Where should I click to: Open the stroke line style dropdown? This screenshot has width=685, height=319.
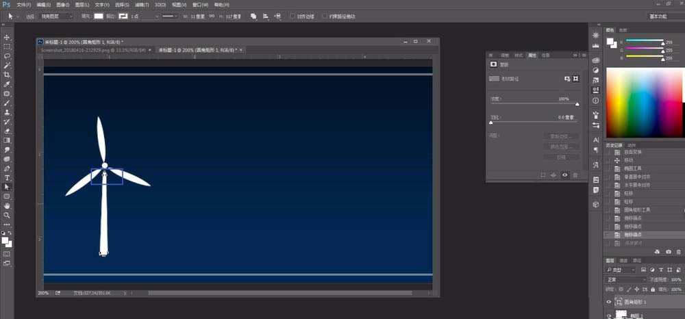pyautogui.click(x=170, y=16)
